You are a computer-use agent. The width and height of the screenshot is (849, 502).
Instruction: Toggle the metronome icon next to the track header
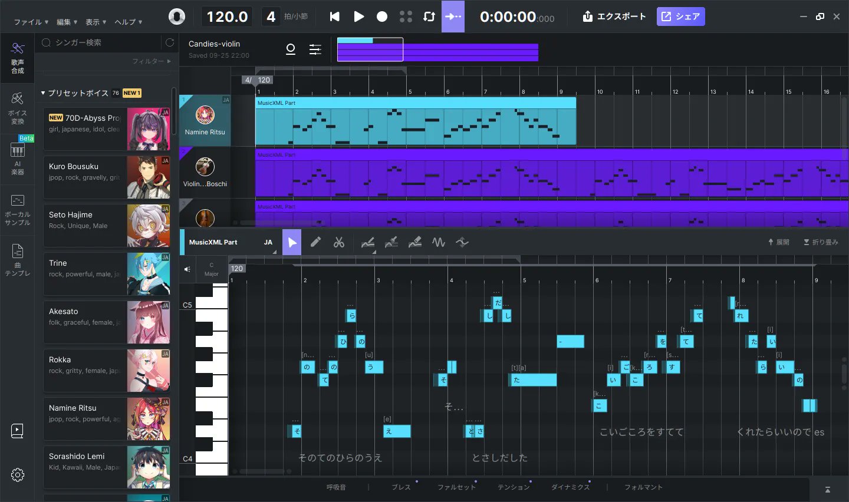point(291,49)
